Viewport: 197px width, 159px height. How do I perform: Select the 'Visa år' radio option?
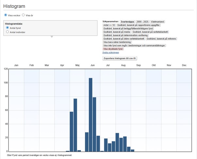[x=23, y=15]
